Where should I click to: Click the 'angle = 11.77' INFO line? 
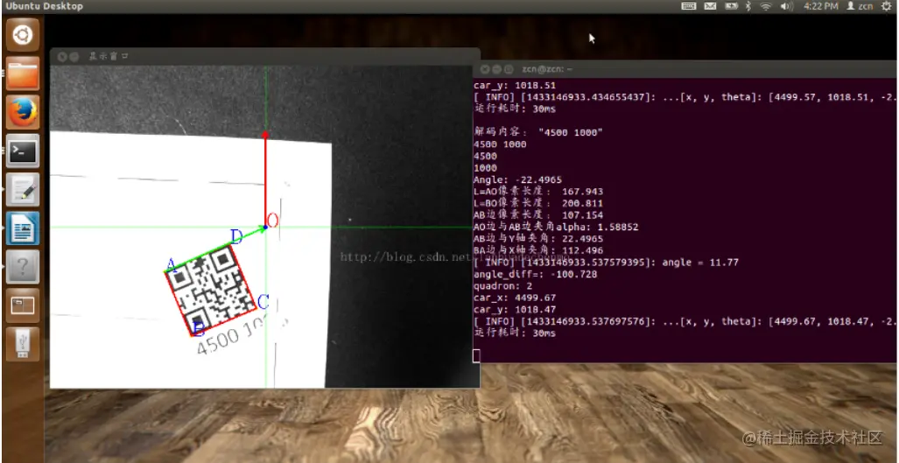(x=606, y=263)
